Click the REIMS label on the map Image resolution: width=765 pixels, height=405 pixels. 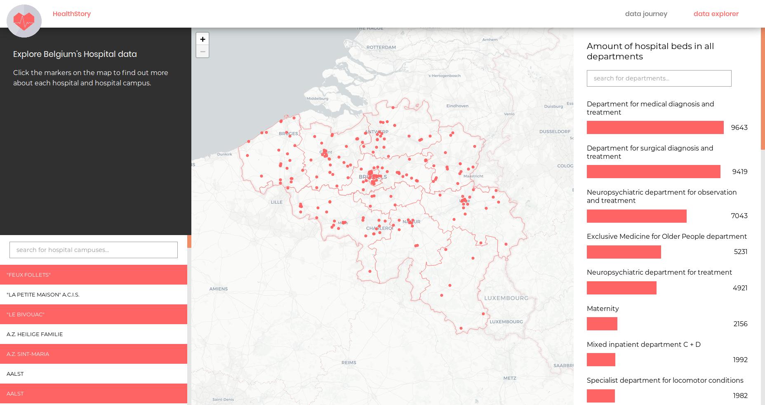(349, 363)
